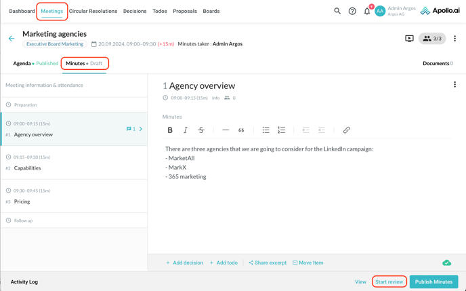Screen dimensions: 466x291
Task: Click Add decision link
Action: pos(185,263)
